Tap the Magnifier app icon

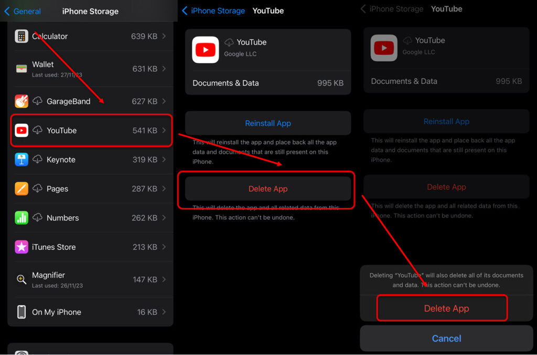tap(21, 280)
